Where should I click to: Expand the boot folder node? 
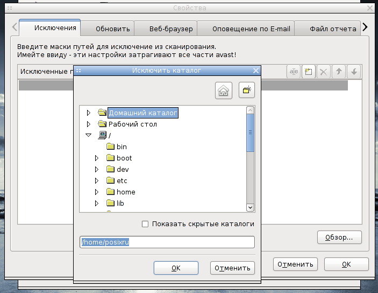(x=97, y=158)
